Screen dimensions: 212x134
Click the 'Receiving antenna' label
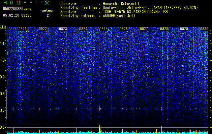[78, 16]
